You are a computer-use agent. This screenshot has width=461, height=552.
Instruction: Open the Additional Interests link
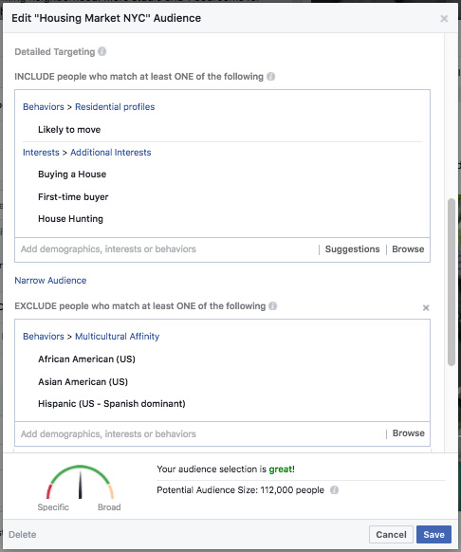[111, 153]
